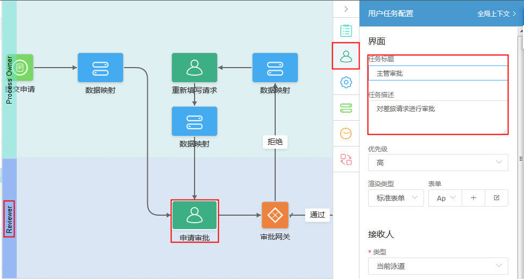
Task: Select the 申请审批 user task node
Action: point(195,215)
